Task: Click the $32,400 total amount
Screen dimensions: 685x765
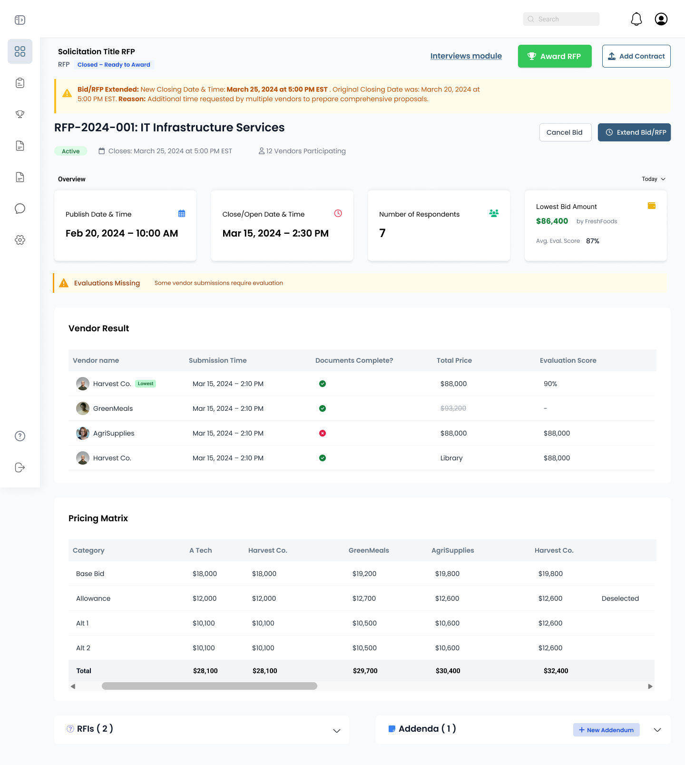Action: coord(556,671)
